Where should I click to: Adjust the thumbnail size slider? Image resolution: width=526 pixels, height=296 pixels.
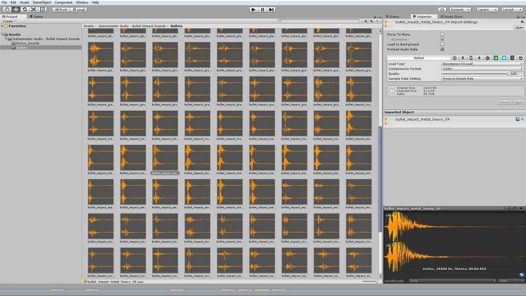[x=376, y=282]
